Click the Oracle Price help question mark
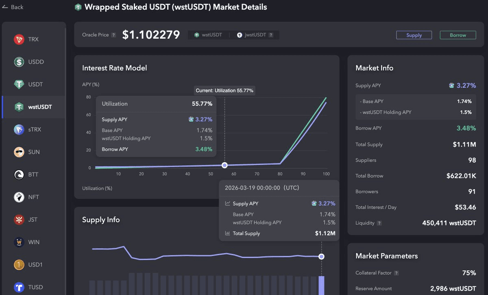This screenshot has width=488, height=295. point(113,35)
